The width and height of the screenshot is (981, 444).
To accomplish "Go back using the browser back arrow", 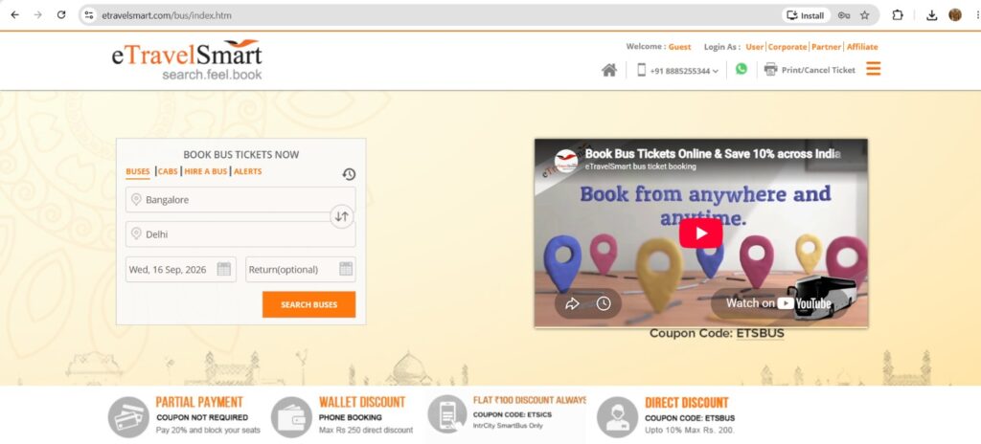I will (x=15, y=15).
